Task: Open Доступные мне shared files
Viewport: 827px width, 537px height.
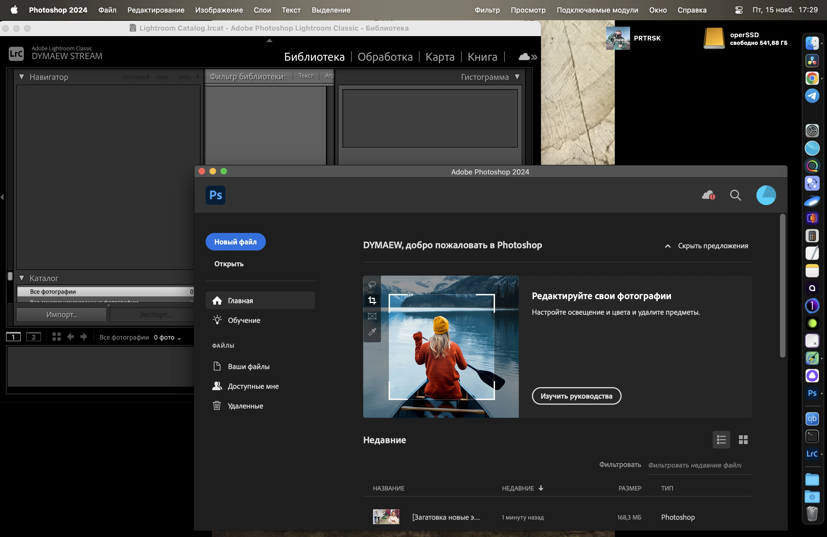Action: tap(260, 386)
